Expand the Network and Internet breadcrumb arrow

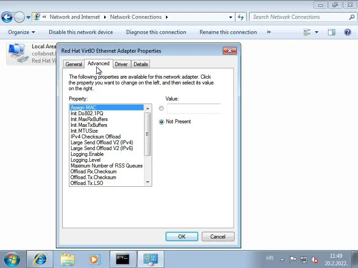coord(105,17)
